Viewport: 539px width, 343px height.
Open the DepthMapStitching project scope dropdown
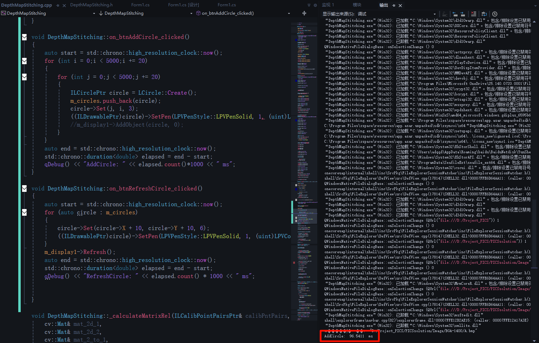94,13
